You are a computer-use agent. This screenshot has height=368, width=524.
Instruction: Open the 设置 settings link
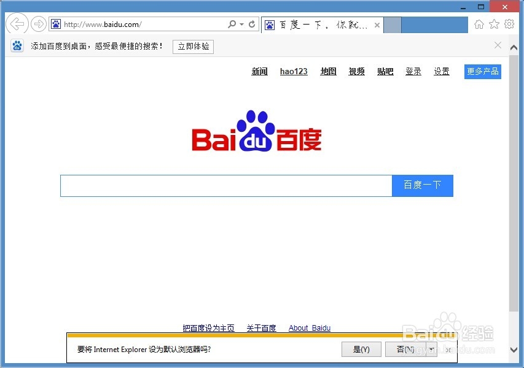(x=442, y=71)
